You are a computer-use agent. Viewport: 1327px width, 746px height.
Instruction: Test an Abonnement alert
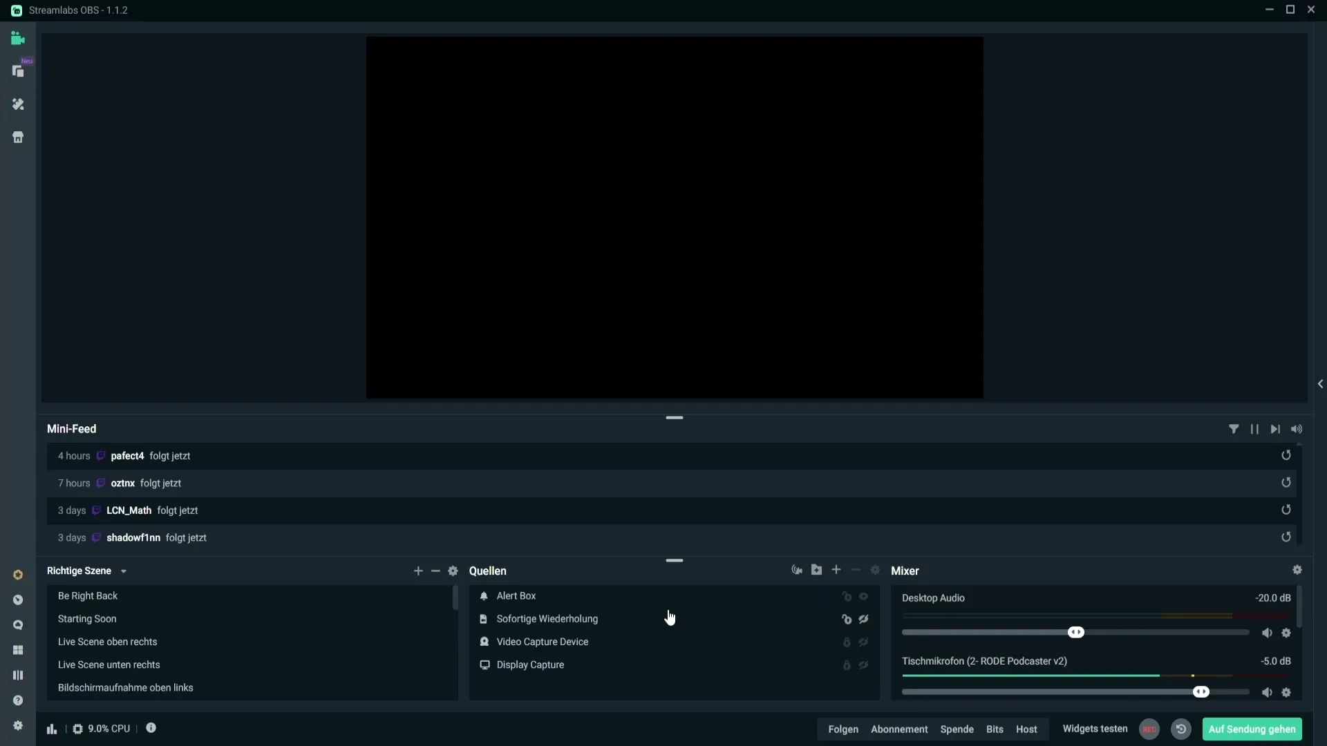coord(899,729)
